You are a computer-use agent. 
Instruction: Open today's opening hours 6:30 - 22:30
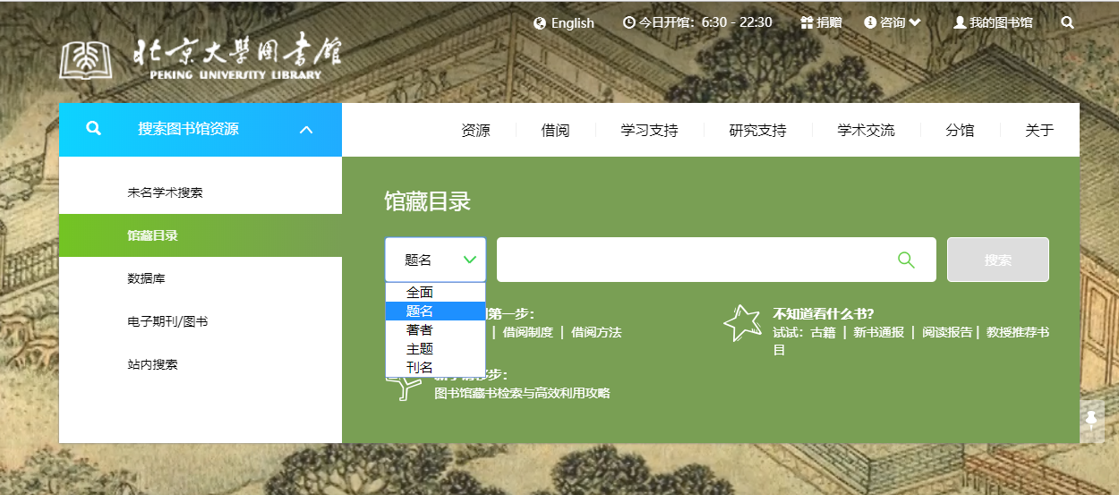pyautogui.click(x=705, y=22)
